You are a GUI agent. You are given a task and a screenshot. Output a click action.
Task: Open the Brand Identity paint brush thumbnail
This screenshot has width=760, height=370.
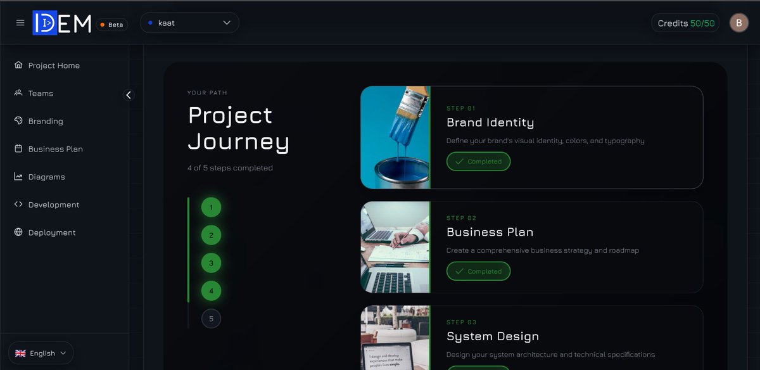click(x=395, y=137)
